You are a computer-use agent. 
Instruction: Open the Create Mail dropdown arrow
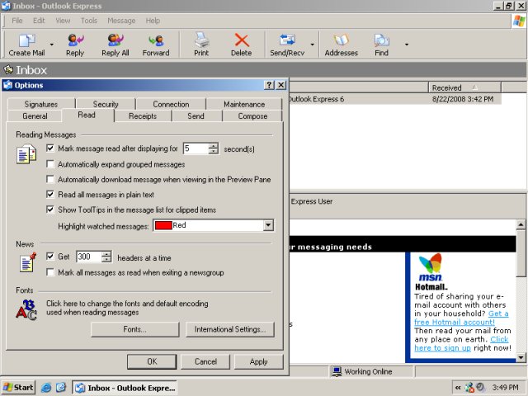click(x=51, y=44)
